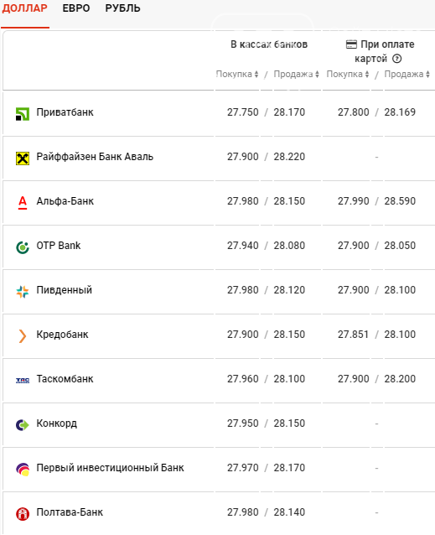Click the Альфа-Банк bank name
This screenshot has width=435, height=535.
pos(65,201)
